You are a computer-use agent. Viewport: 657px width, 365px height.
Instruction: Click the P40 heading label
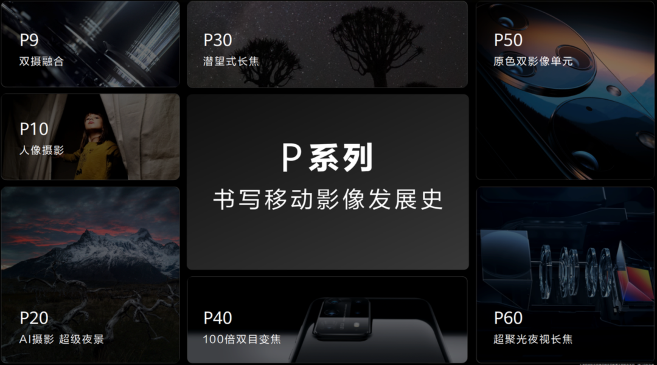pyautogui.click(x=217, y=318)
